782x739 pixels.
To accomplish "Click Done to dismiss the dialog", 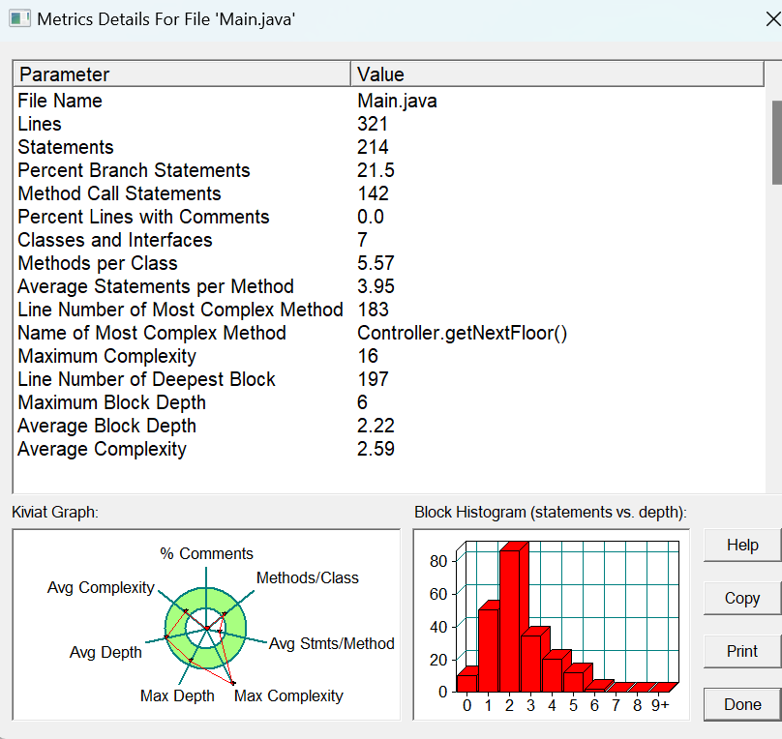I will [x=742, y=704].
